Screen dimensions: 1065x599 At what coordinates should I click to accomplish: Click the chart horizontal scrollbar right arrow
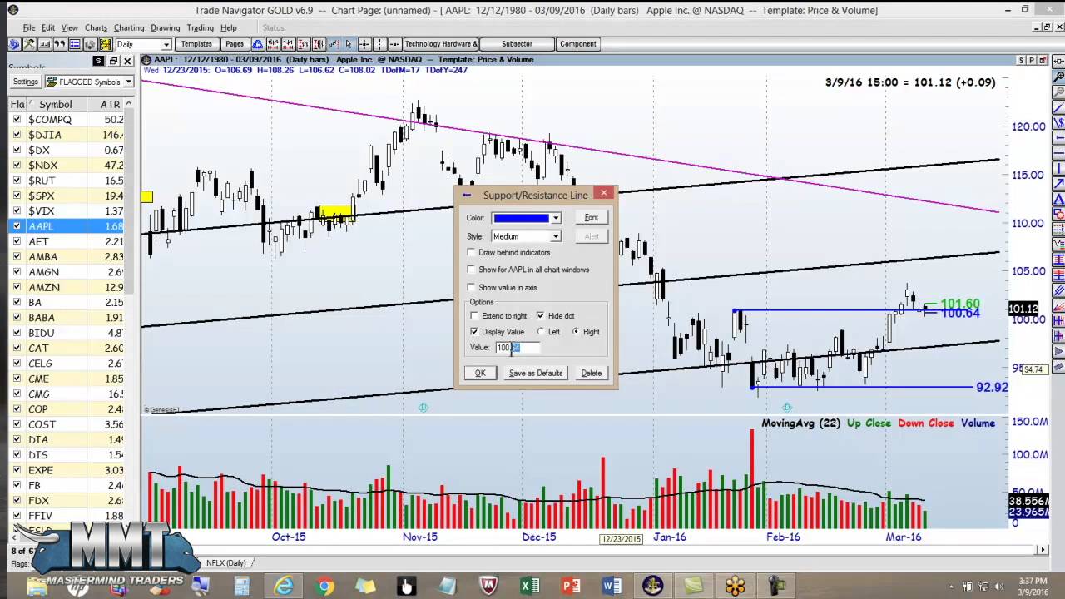point(1043,549)
